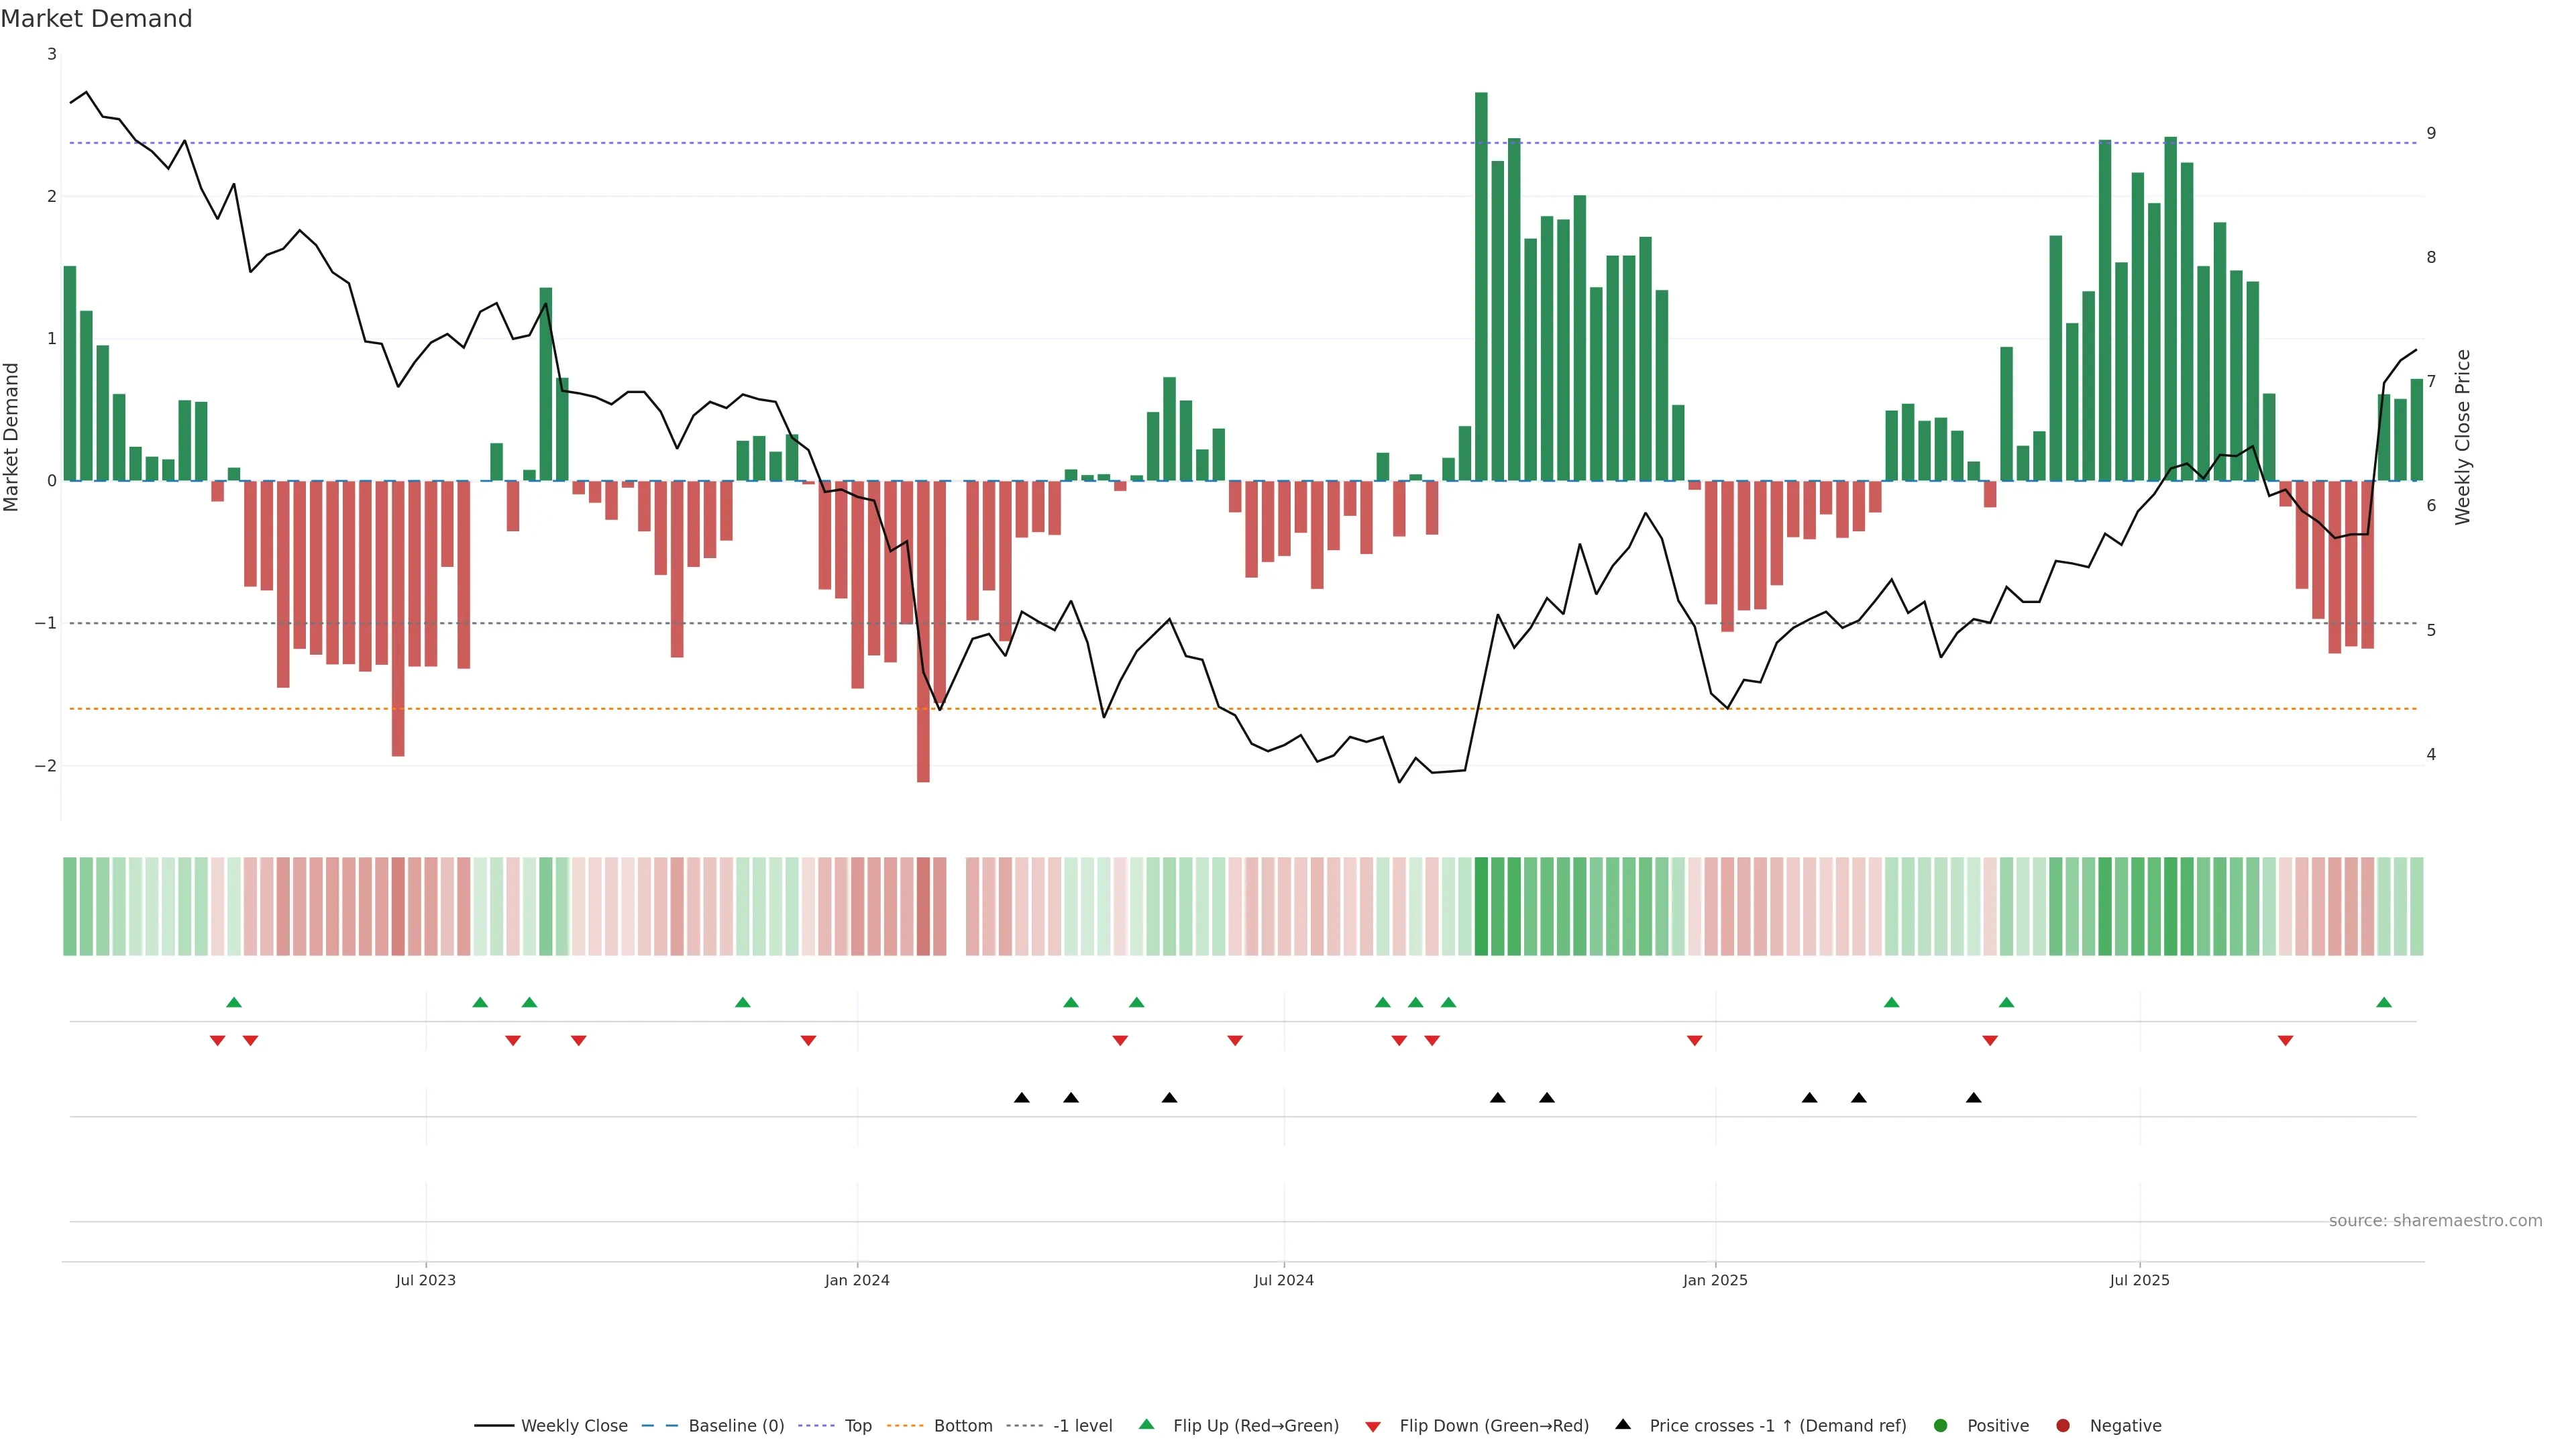2576x1449 pixels.
Task: Click the source: sharemaestro.com text
Action: 2435,1220
